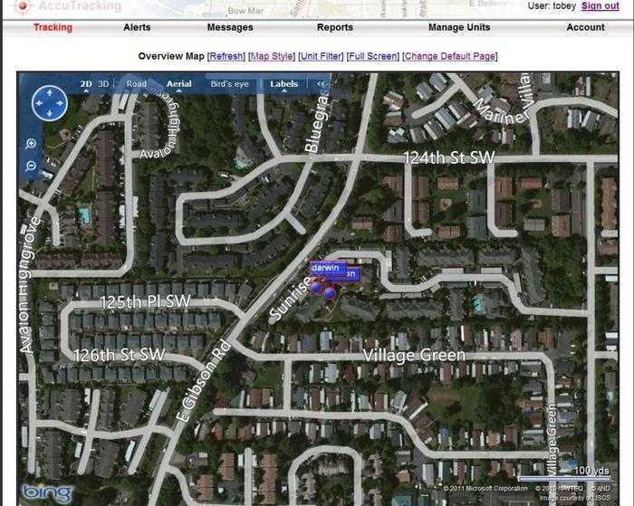Click the Mariner Village label

click(x=504, y=98)
